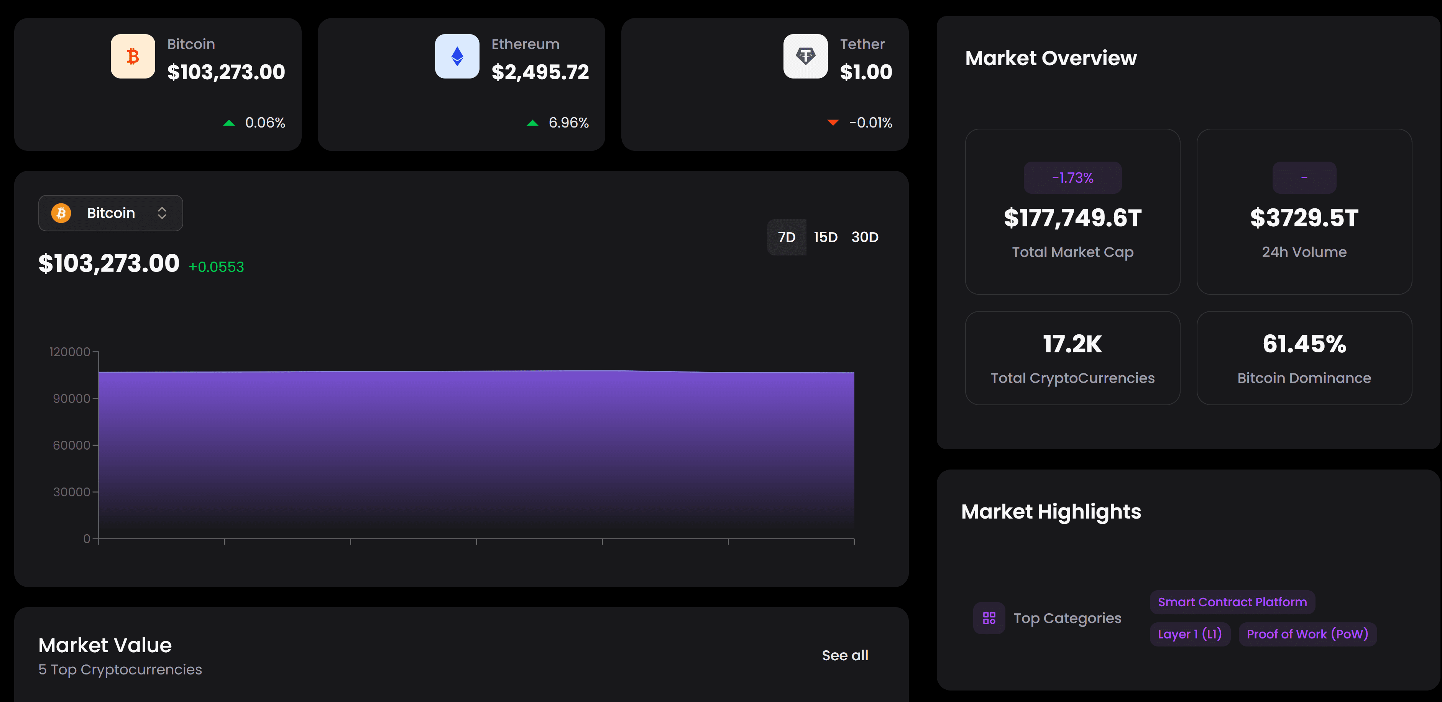Open See all in Market Value
The width and height of the screenshot is (1442, 702).
pyautogui.click(x=845, y=655)
